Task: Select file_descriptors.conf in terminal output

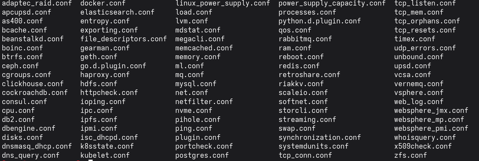Action: [x=123, y=39]
